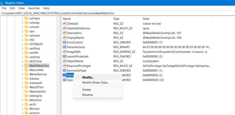235x115 pixels.
Task: Click the string icon beside Description
Action: pos(64,33)
